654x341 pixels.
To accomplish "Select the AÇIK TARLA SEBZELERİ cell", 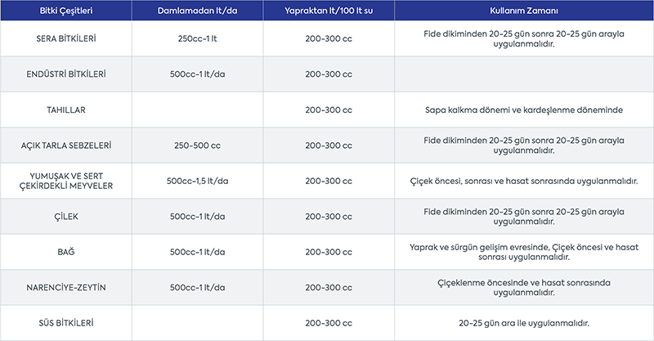I will [x=65, y=146].
